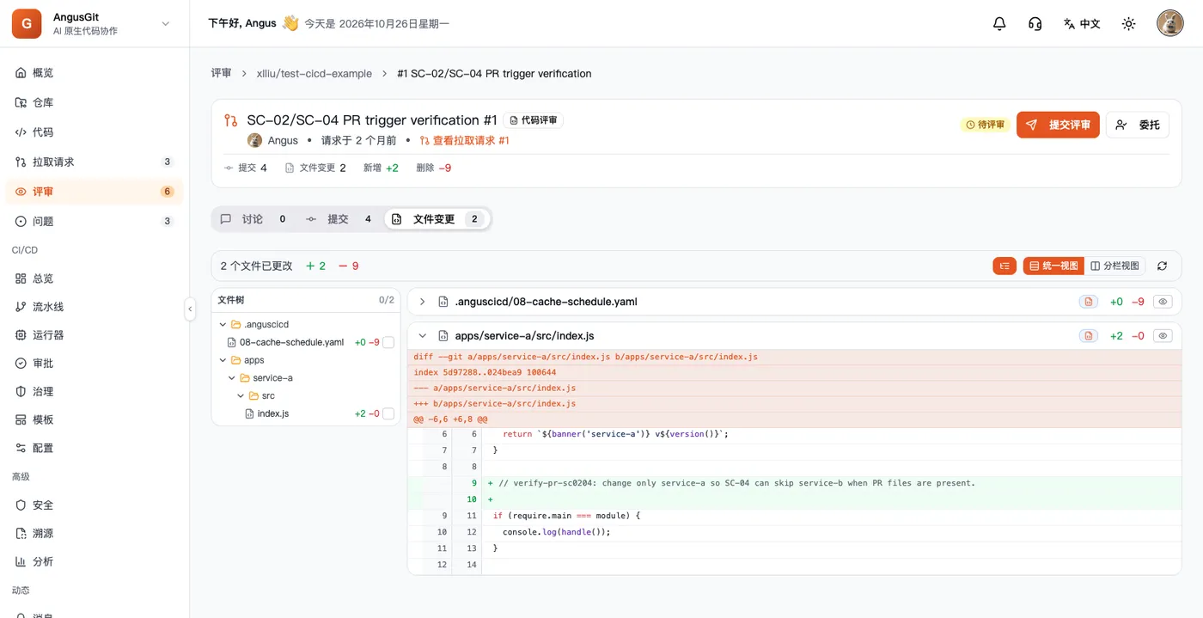Click the 文件变更 2 stat under the title
This screenshot has width=1203, height=618.
(315, 168)
